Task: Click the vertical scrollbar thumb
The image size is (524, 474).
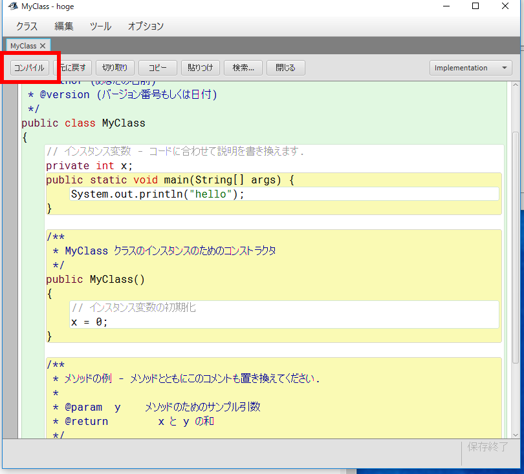Action: click(516, 247)
